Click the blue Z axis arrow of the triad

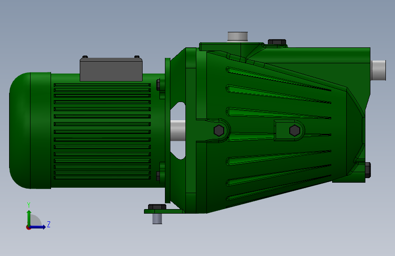[38, 227]
